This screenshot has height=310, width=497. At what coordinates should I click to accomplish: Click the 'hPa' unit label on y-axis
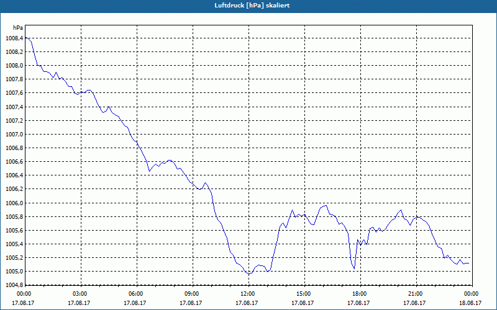[18, 28]
